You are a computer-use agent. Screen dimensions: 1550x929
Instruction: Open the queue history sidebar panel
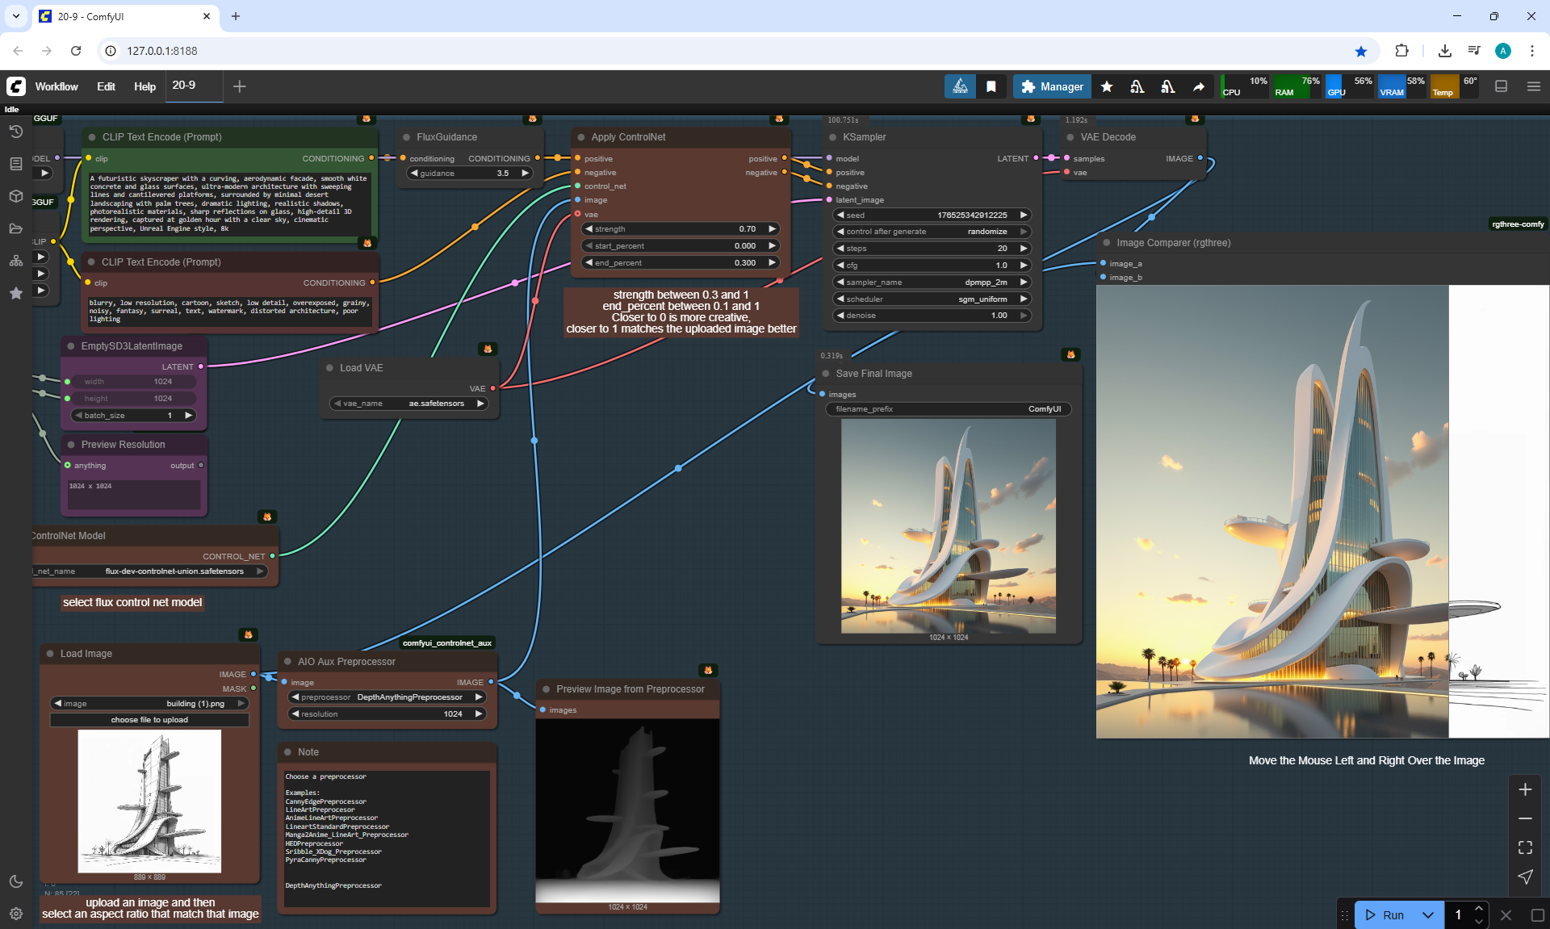click(x=15, y=132)
